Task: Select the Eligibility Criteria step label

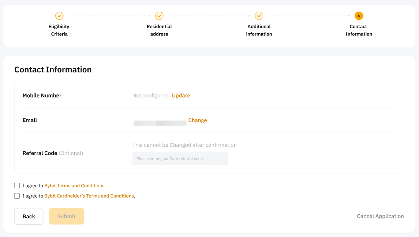Action: [x=59, y=30]
